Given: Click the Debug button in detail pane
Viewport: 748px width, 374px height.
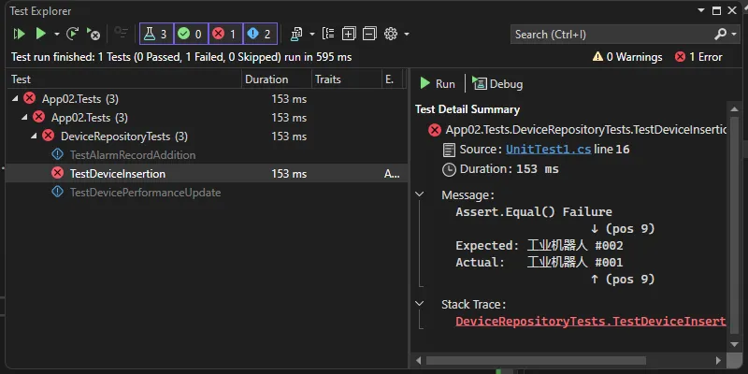Looking at the screenshot, I should pos(498,84).
